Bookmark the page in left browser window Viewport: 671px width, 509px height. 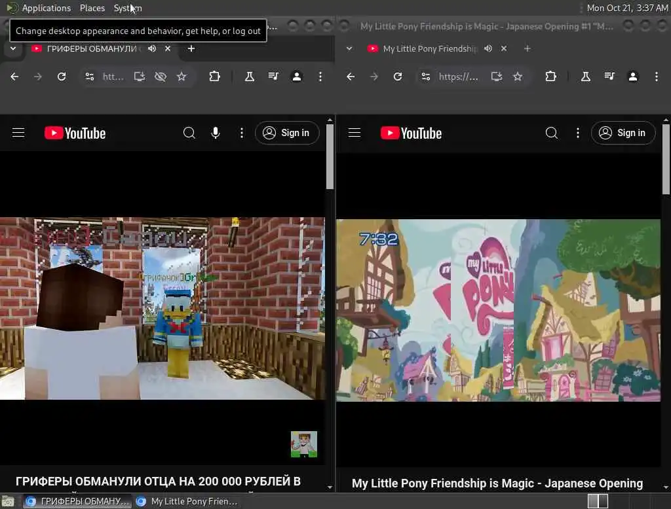pos(182,77)
